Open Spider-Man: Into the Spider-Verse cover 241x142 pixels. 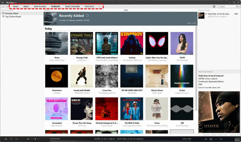[x=157, y=43]
